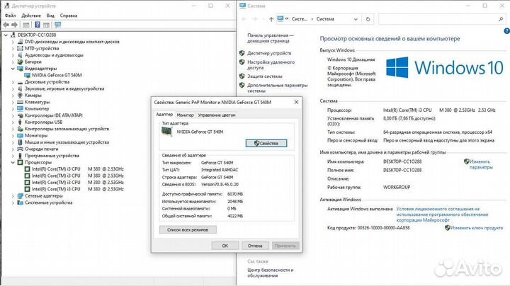
Task: Click Отмена in the properties dialog
Action: (x=255, y=246)
